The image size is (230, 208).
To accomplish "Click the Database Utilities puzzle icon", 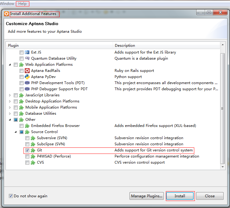I will 21,113.
